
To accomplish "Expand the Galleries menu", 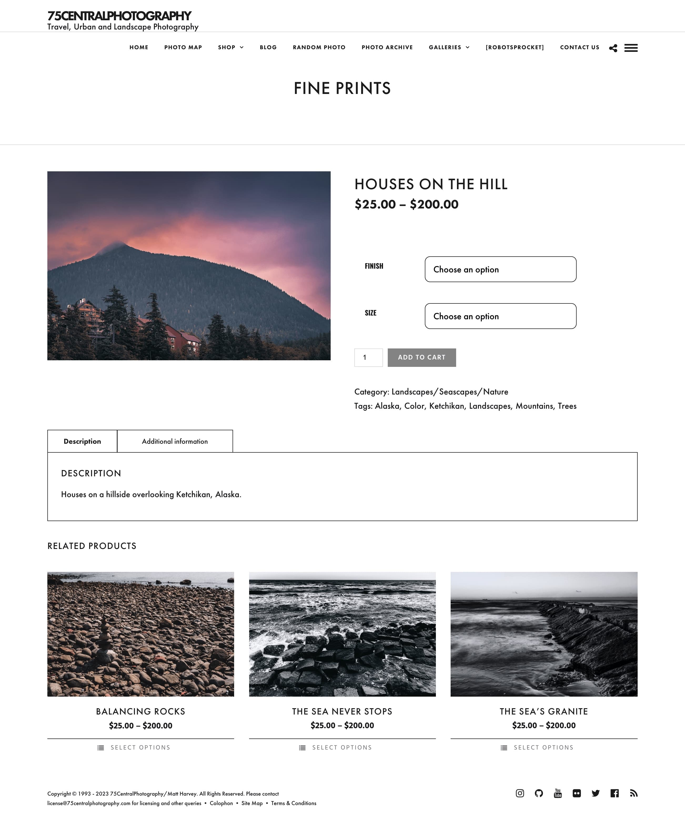I will [x=449, y=47].
